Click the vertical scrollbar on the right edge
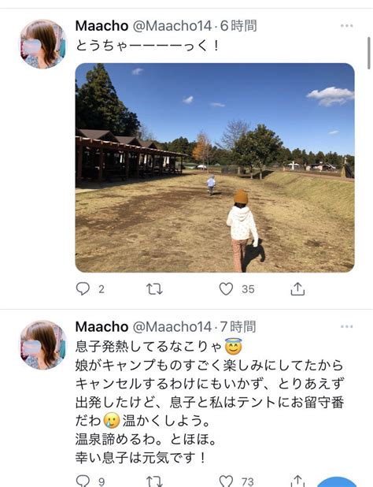373x487 pixels. click(368, 53)
